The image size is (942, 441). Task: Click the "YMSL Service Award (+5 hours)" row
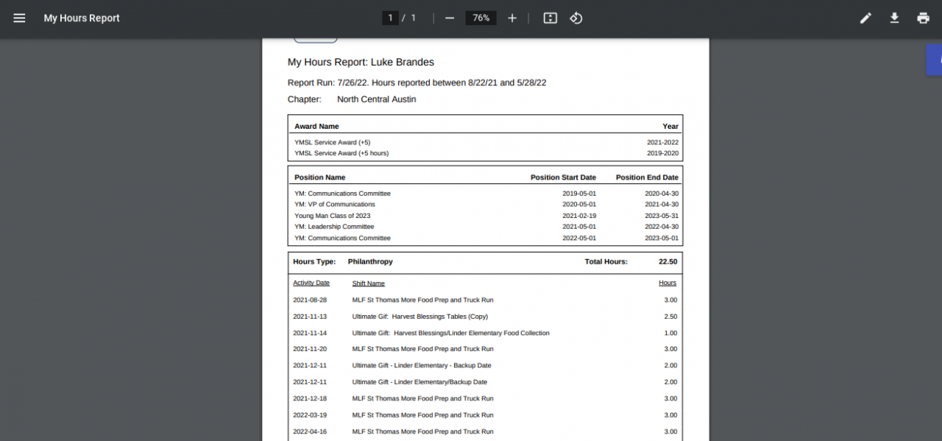341,153
